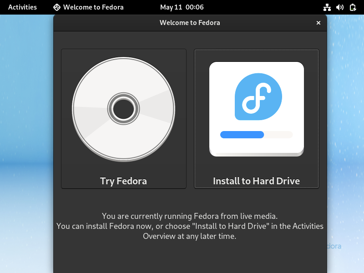This screenshot has width=364, height=273.
Task: Click the date and time in top bar
Action: 182,7
